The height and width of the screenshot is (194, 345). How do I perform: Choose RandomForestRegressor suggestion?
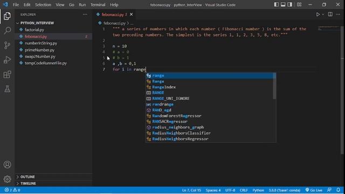pyautogui.click(x=209, y=116)
